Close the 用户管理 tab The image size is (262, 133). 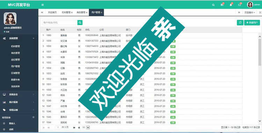click(101, 13)
